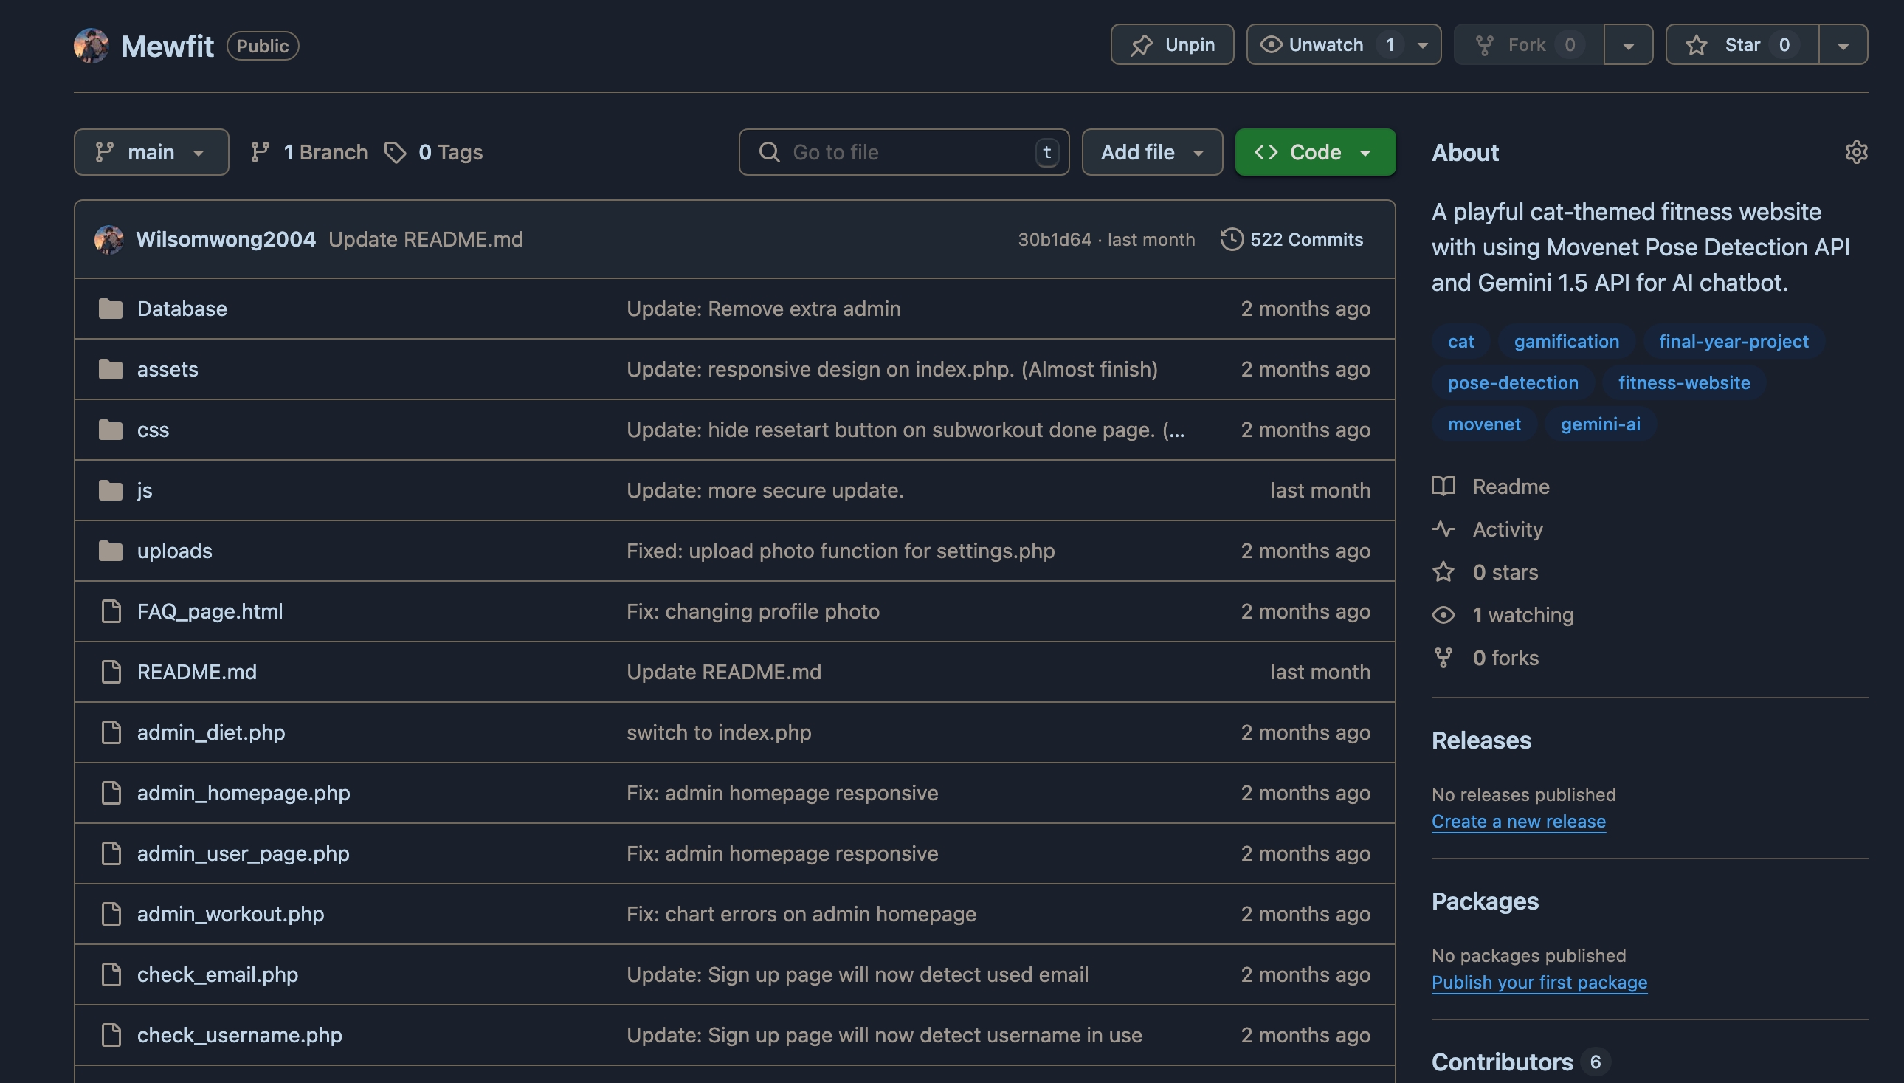Click the admin_diet.php file icon
Image resolution: width=1904 pixels, height=1083 pixels.
click(x=111, y=732)
